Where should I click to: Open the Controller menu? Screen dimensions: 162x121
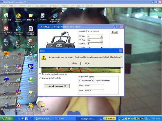point(22,6)
